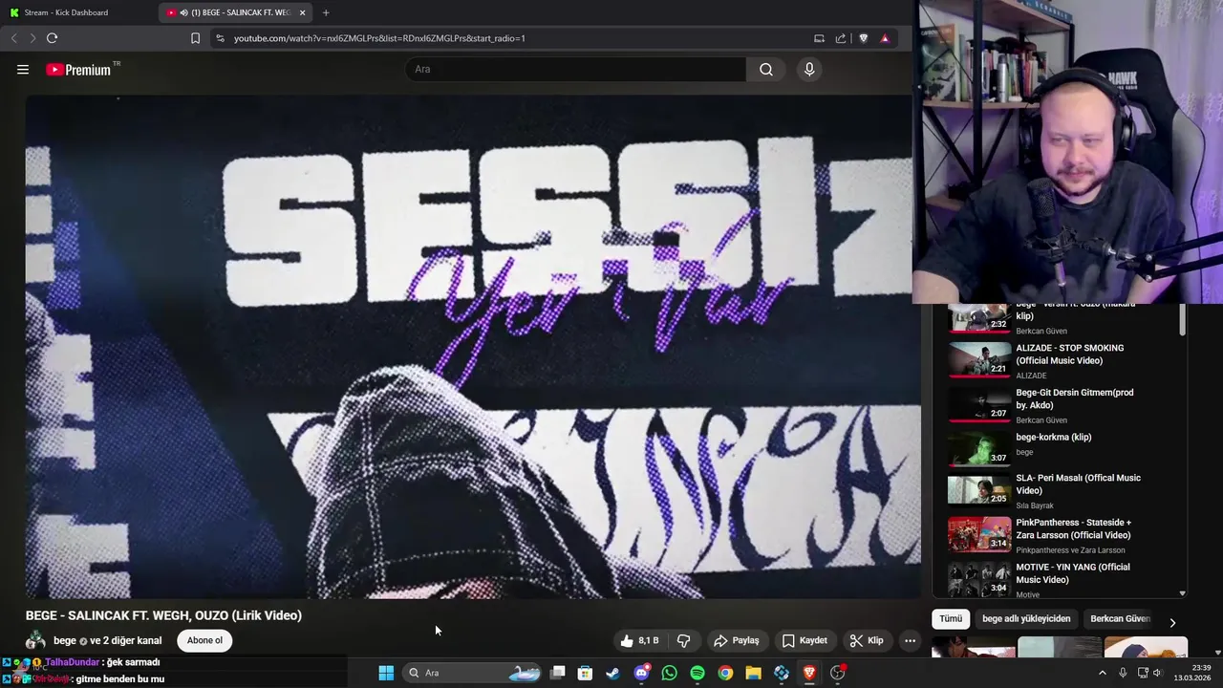Save the video with Kaydet button
Screen dimensions: 1223x688
(x=805, y=640)
